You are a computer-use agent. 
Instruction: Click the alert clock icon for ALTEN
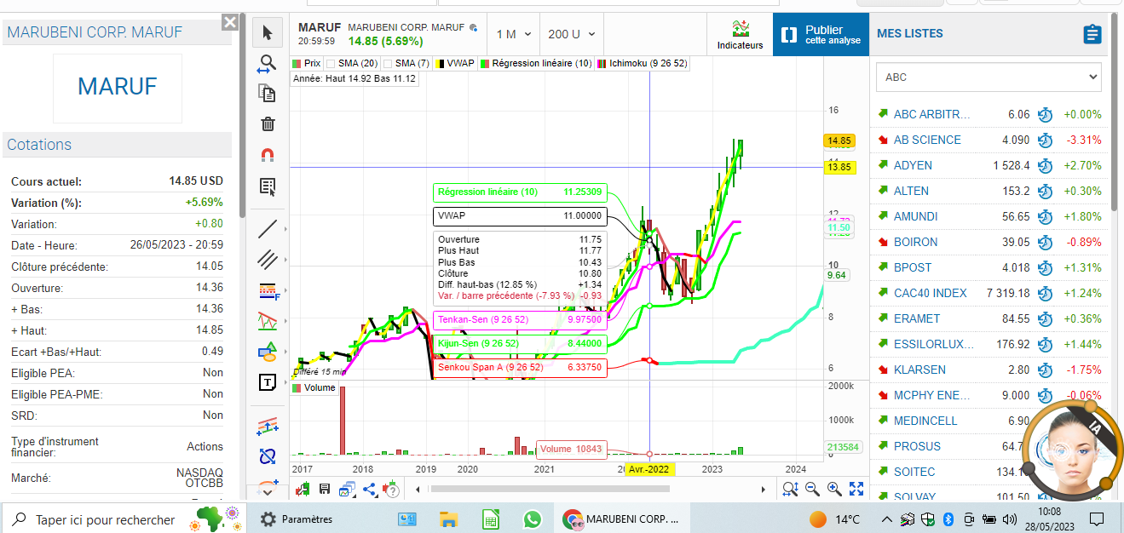[1045, 191]
